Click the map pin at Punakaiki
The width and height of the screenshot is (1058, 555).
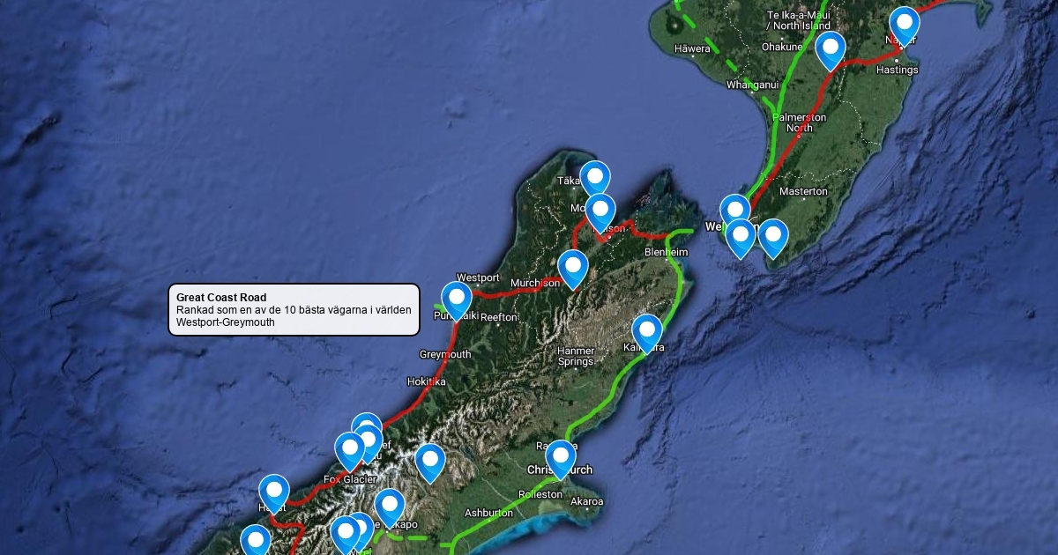[457, 300]
